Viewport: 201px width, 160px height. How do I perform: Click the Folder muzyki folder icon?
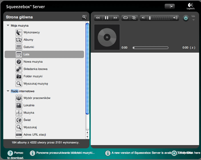[x=19, y=76]
